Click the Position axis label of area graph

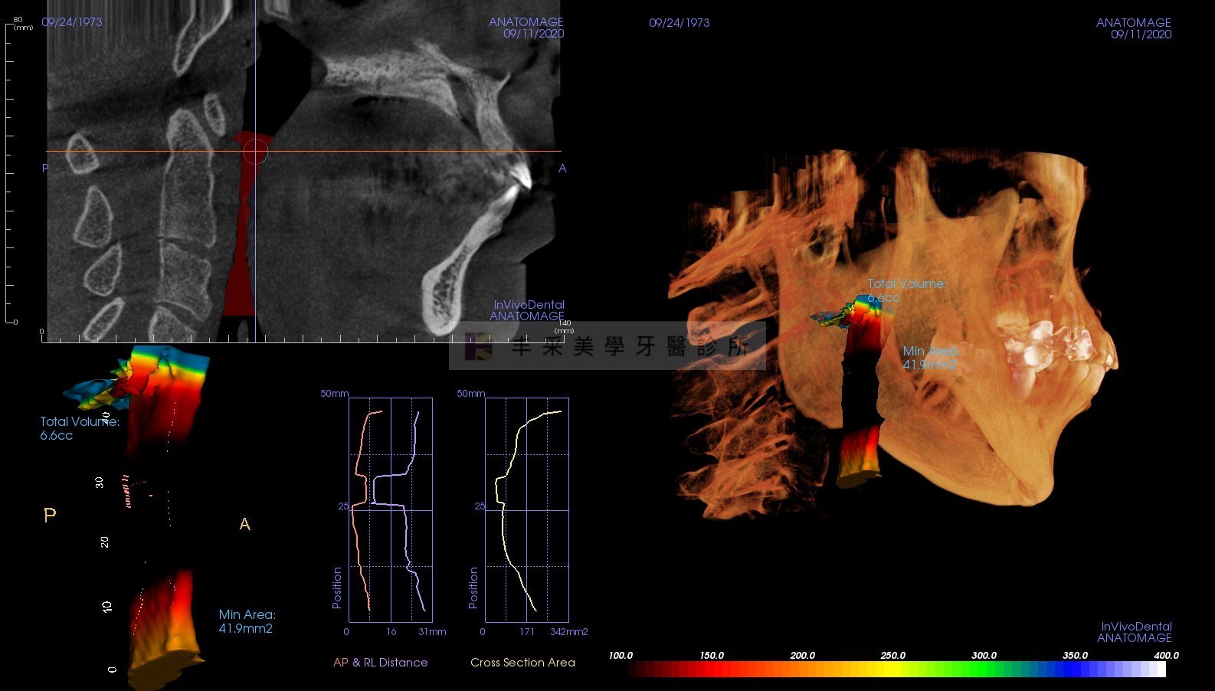pyautogui.click(x=473, y=588)
